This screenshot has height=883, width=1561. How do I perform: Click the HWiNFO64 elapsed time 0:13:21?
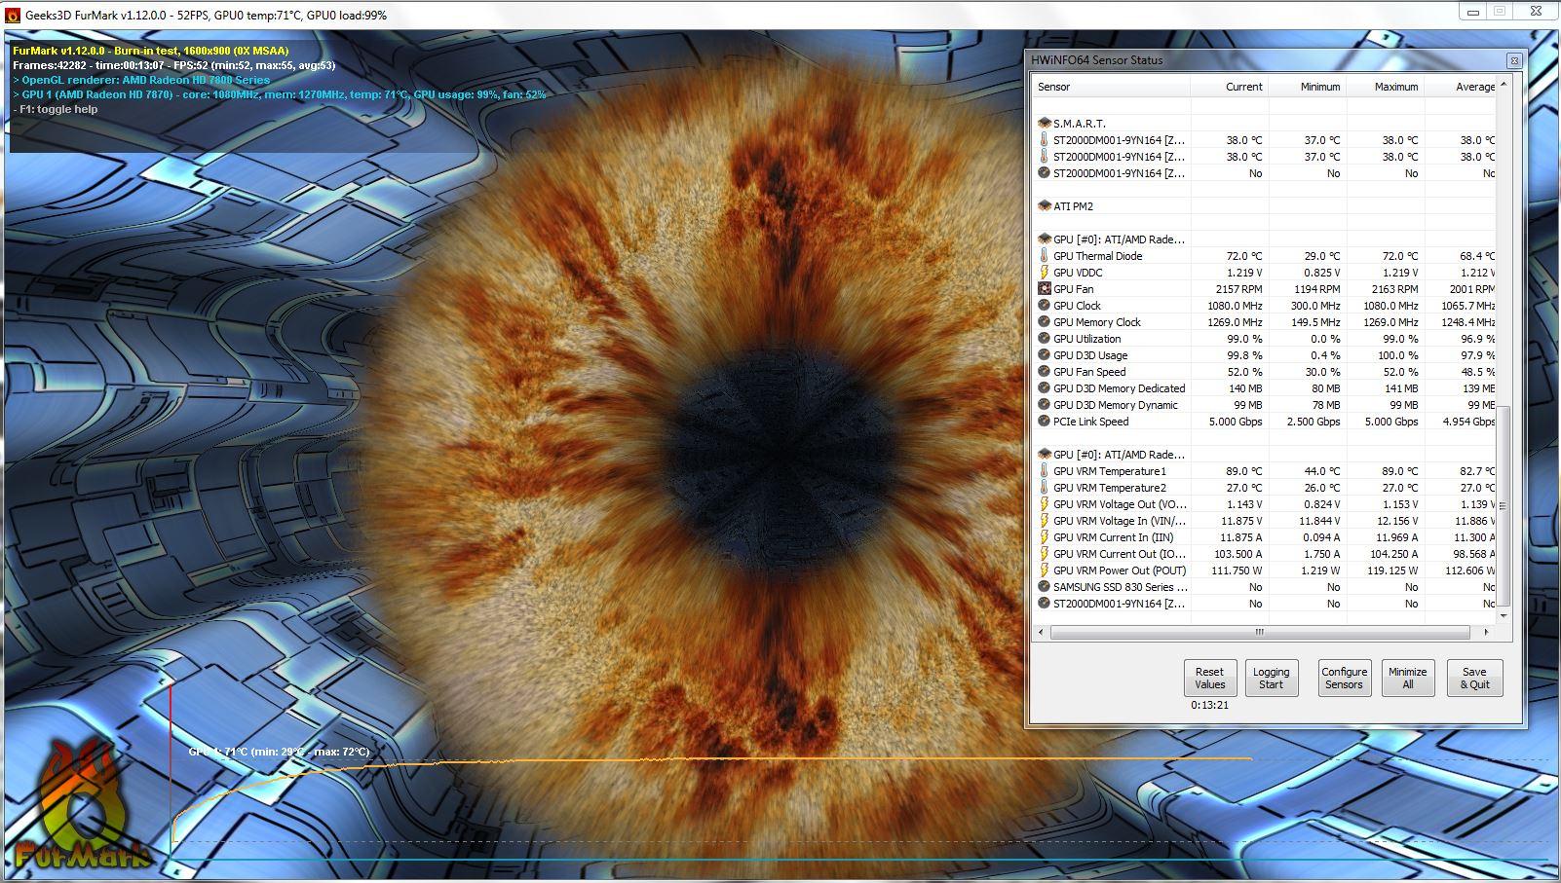point(1209,705)
